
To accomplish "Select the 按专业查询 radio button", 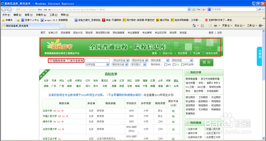I will (69, 60).
